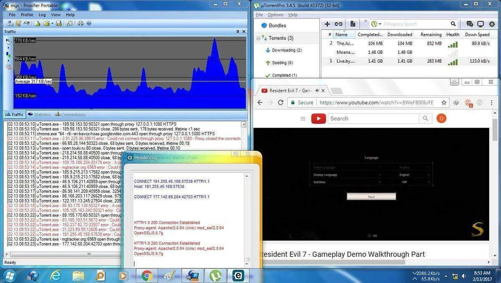501x283 pixels.
Task: Click Add Torrent from URL link icon
Action: [x=339, y=24]
